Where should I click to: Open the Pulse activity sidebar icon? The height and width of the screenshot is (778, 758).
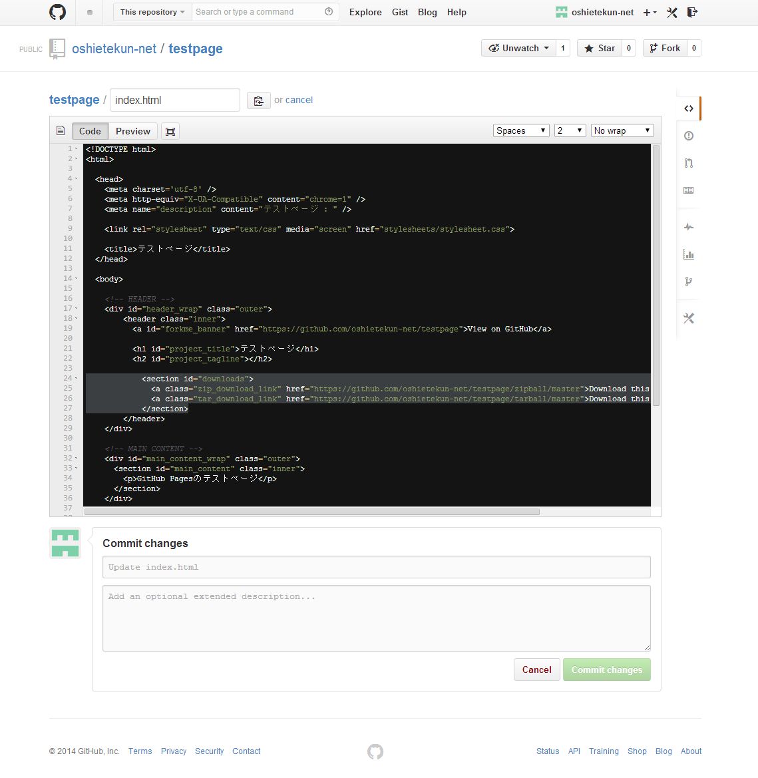coord(689,227)
